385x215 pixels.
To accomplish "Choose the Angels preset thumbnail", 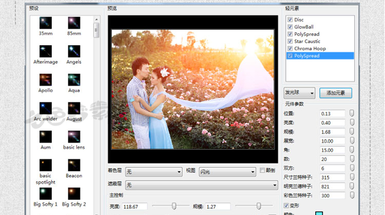I will (74, 51).
